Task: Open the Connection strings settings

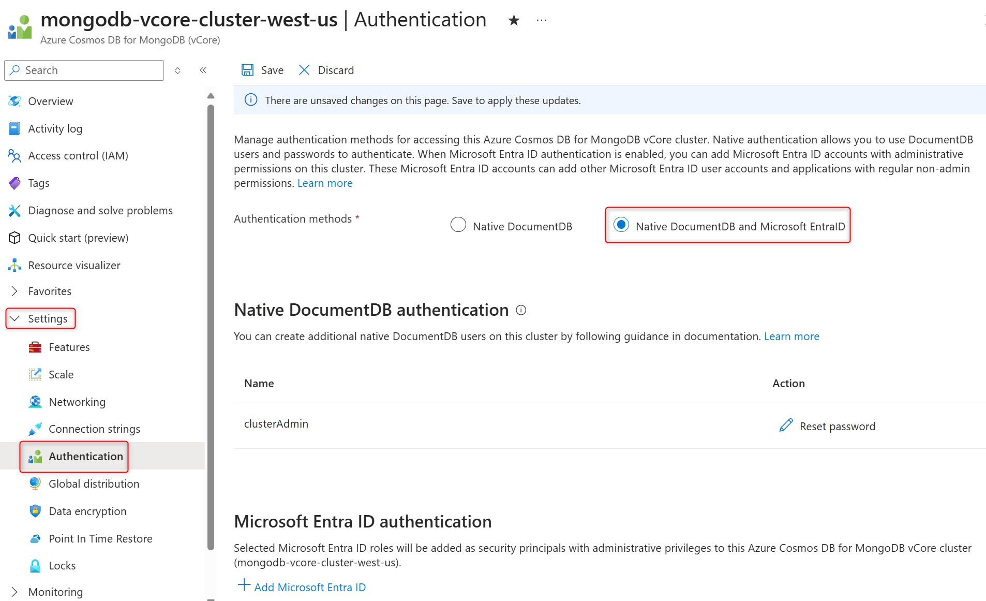Action: click(94, 429)
